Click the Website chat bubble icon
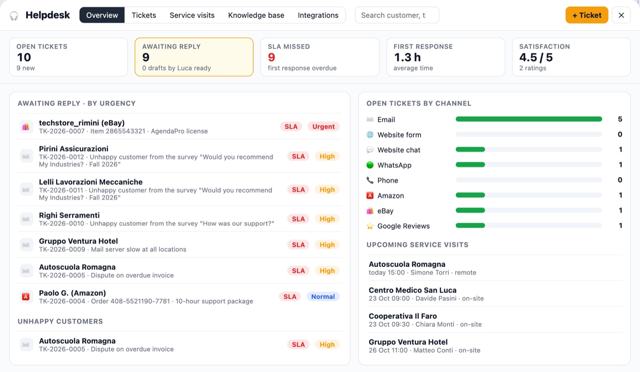 tap(370, 150)
